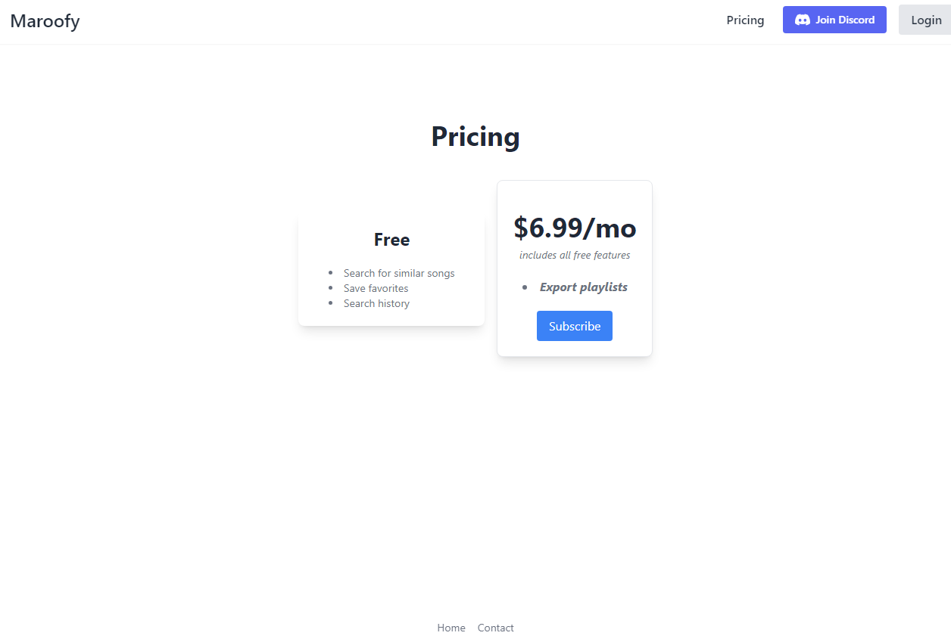Open the Maroofy home logo link
Image resolution: width=951 pixels, height=642 pixels.
45,20
